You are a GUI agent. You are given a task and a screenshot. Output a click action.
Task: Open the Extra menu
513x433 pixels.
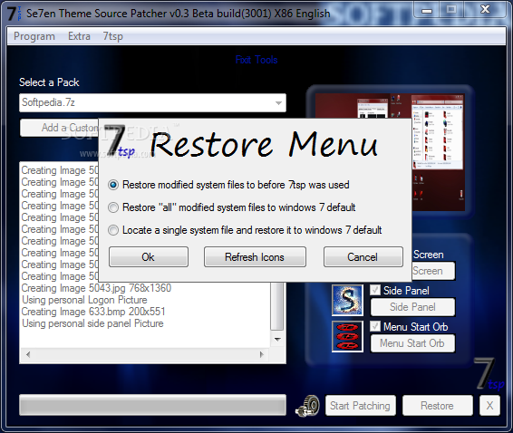click(79, 36)
